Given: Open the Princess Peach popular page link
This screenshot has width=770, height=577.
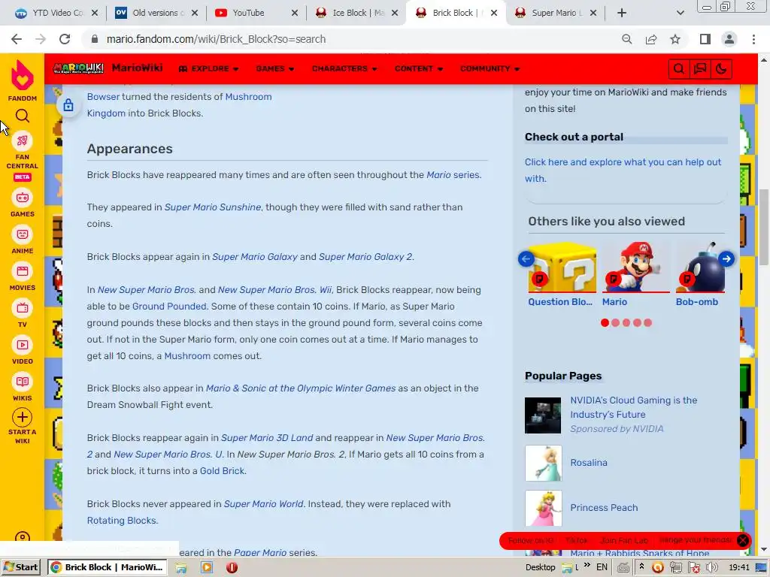Looking at the screenshot, I should click(x=604, y=507).
